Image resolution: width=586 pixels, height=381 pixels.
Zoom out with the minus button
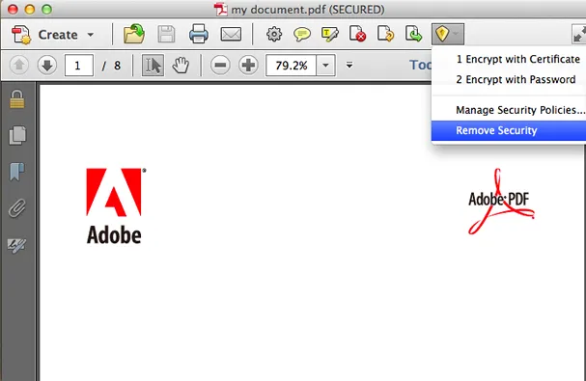(x=220, y=66)
